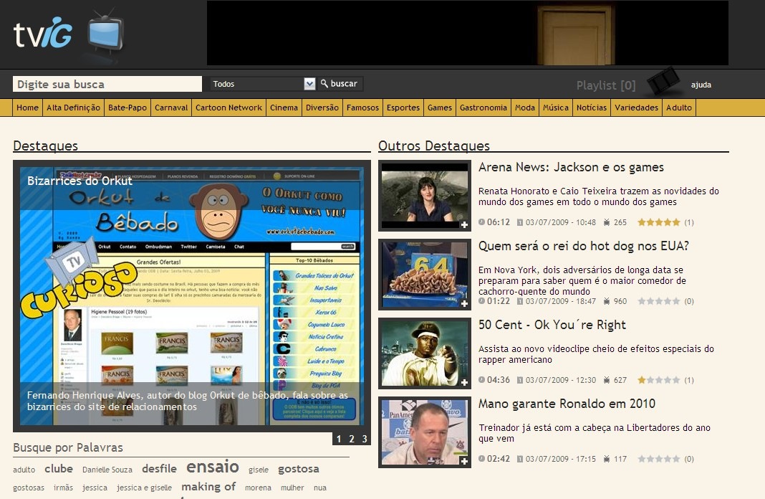The width and height of the screenshot is (765, 499).
Task: Click the mulher tag
Action: click(x=292, y=488)
